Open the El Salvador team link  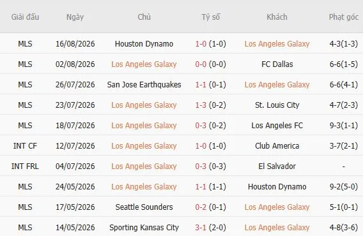click(277, 166)
